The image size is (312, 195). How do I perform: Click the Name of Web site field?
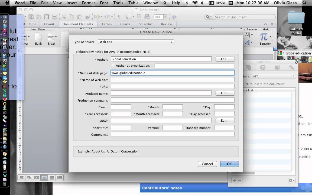pyautogui.click(x=173, y=80)
